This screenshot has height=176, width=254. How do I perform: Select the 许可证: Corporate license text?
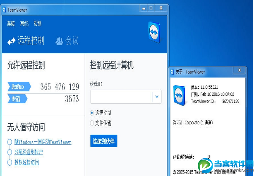(193, 123)
